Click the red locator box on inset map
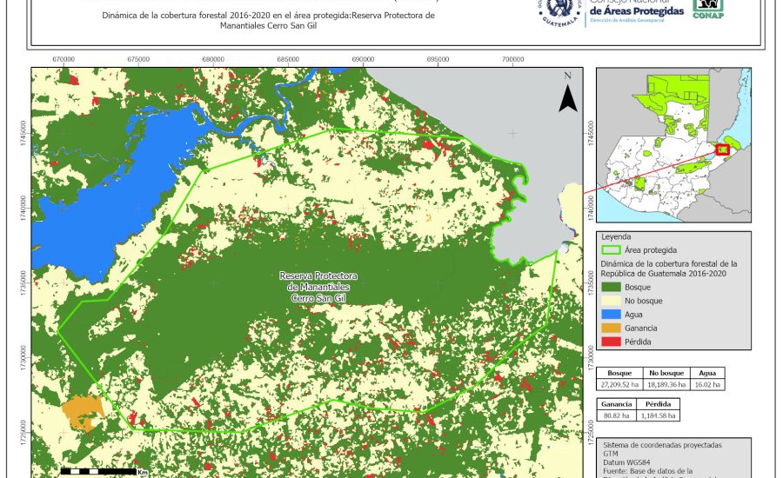Screen dimensions: 783x478 (721, 149)
